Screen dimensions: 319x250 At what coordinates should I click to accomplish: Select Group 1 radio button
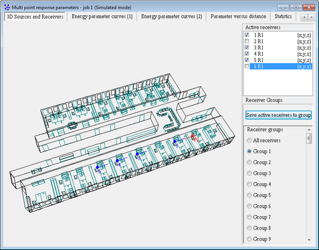(x=249, y=152)
